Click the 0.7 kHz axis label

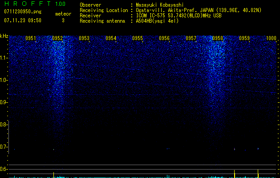pyautogui.click(x=4, y=147)
